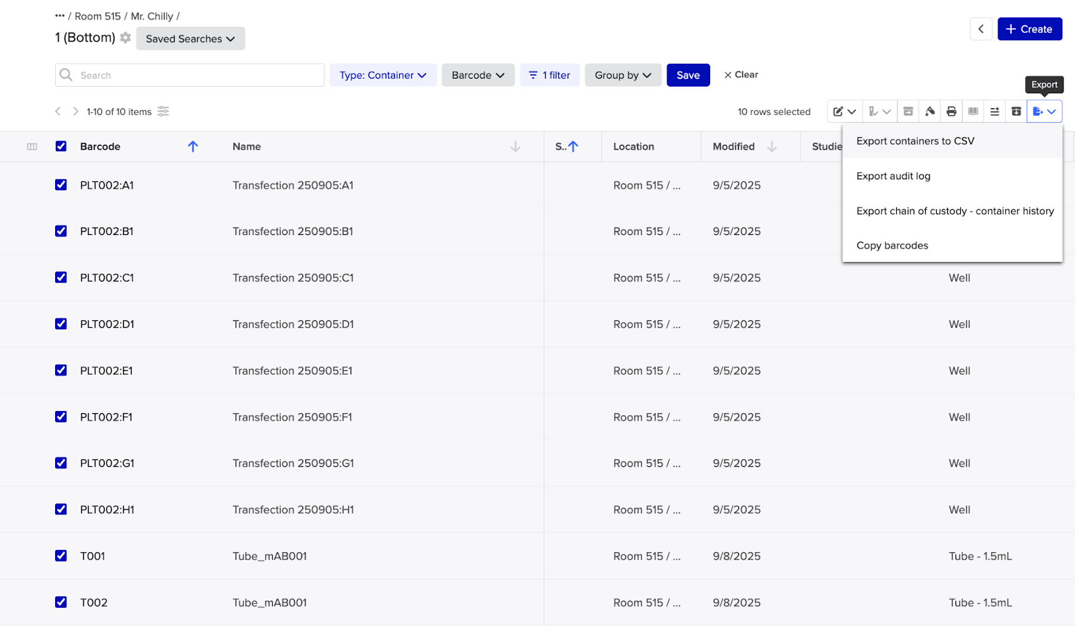
Task: Uncheck the T001 tube row
Action: pos(60,555)
